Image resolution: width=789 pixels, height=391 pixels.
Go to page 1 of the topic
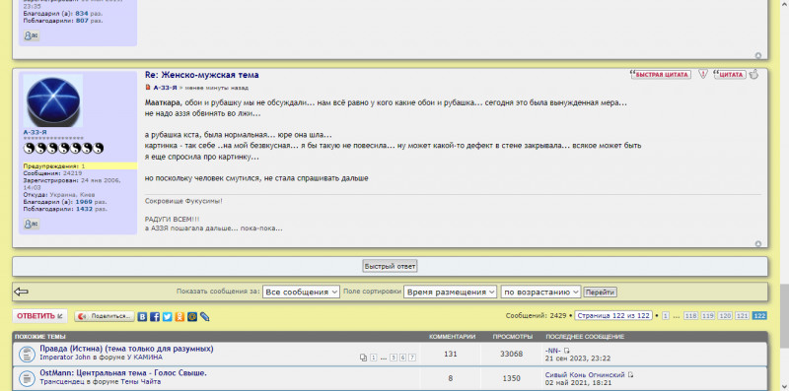666,315
